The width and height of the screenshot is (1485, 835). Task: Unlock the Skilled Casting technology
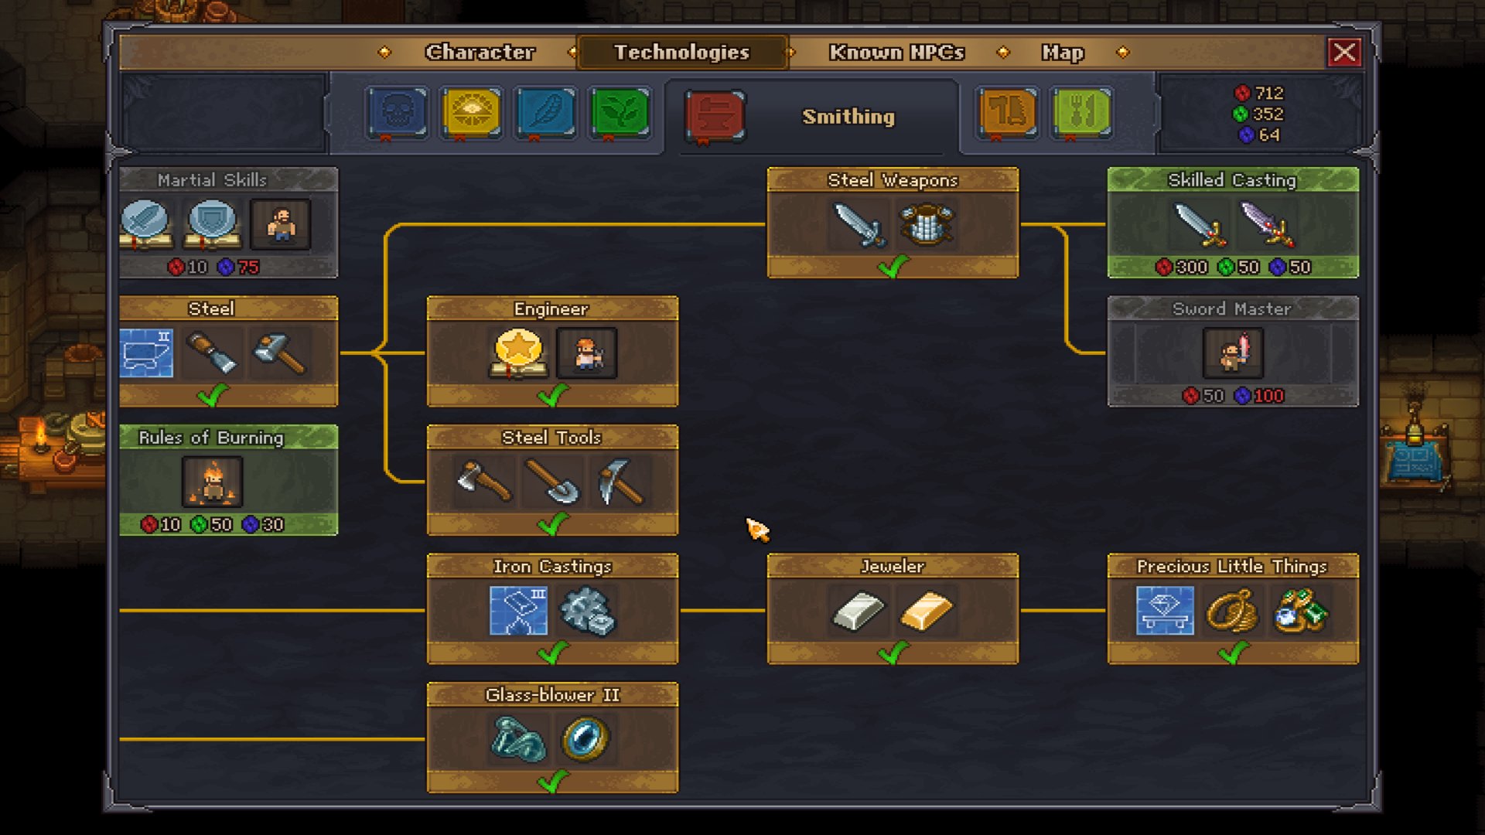pyautogui.click(x=1233, y=223)
